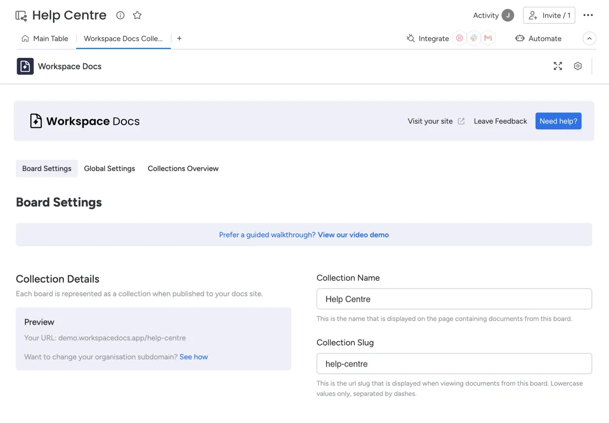Image resolution: width=609 pixels, height=423 pixels.
Task: Collapse the board header with chevron button
Action: tap(589, 39)
